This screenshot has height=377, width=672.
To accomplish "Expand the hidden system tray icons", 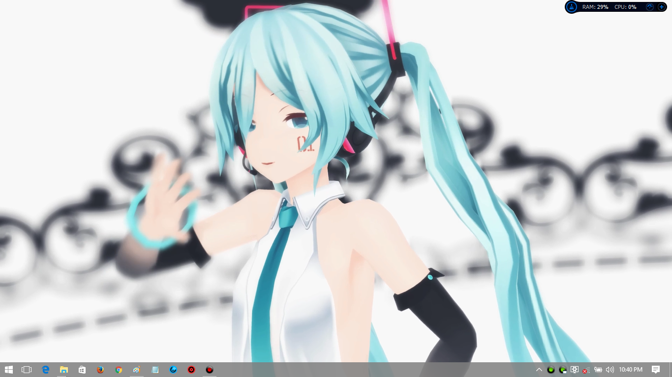I will point(539,370).
